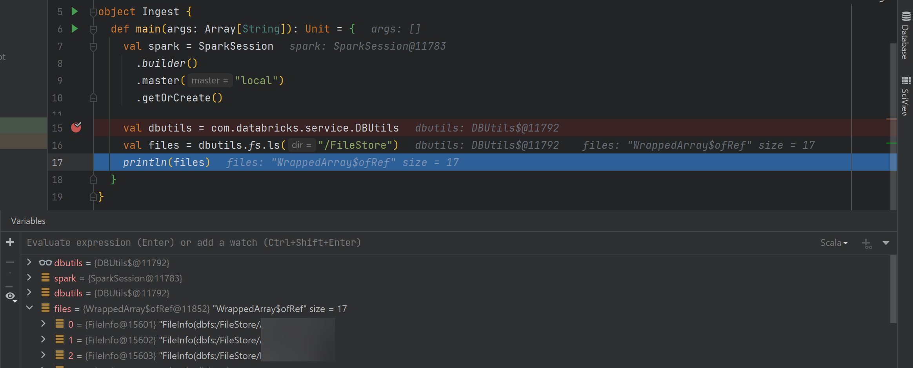Open the Scala evaluator language dropdown
The width and height of the screenshot is (913, 368).
pos(834,243)
